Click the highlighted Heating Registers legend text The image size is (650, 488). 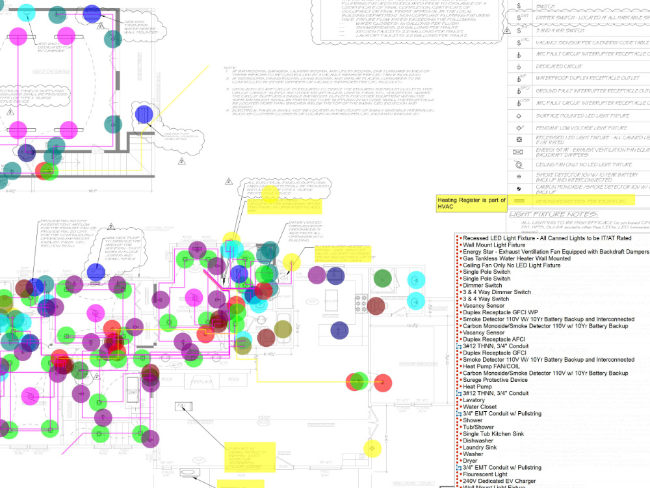click(x=580, y=201)
